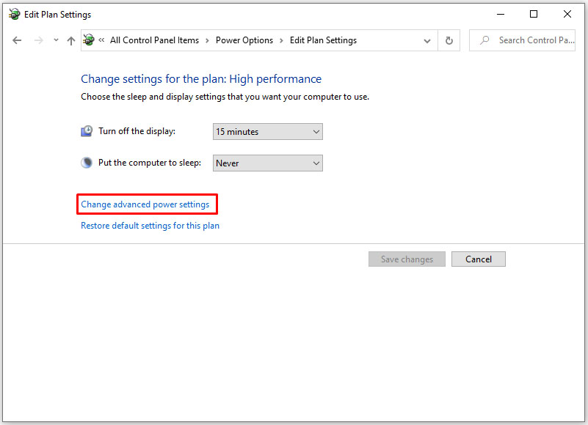Click the Back navigation arrow
Viewport: 588px width, 425px height.
(18, 40)
